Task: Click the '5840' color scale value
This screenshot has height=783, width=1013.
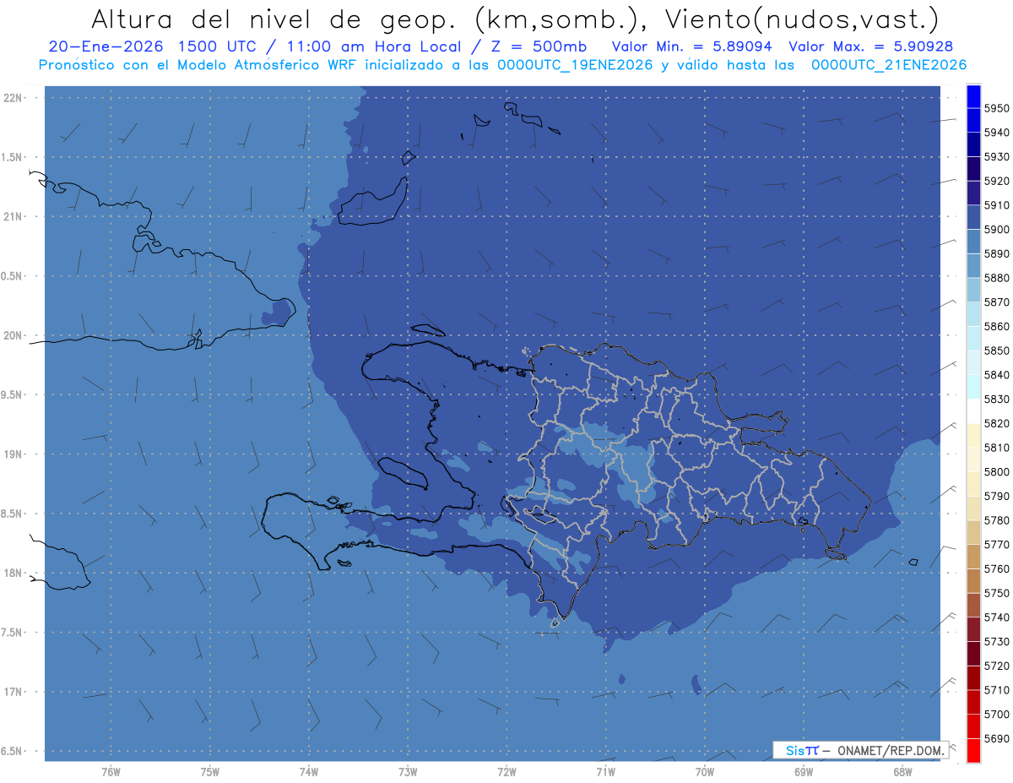Action: tap(997, 375)
